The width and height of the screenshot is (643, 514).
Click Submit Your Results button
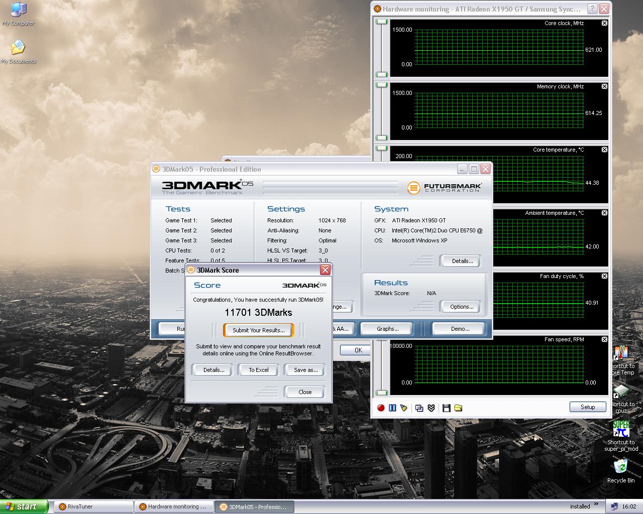[x=258, y=330]
